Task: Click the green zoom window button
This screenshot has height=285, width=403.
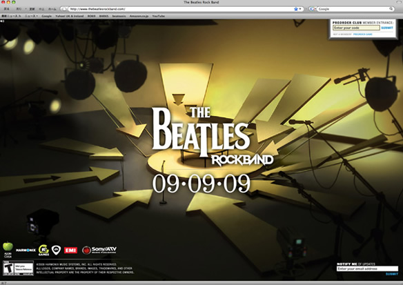Action: click(x=14, y=2)
